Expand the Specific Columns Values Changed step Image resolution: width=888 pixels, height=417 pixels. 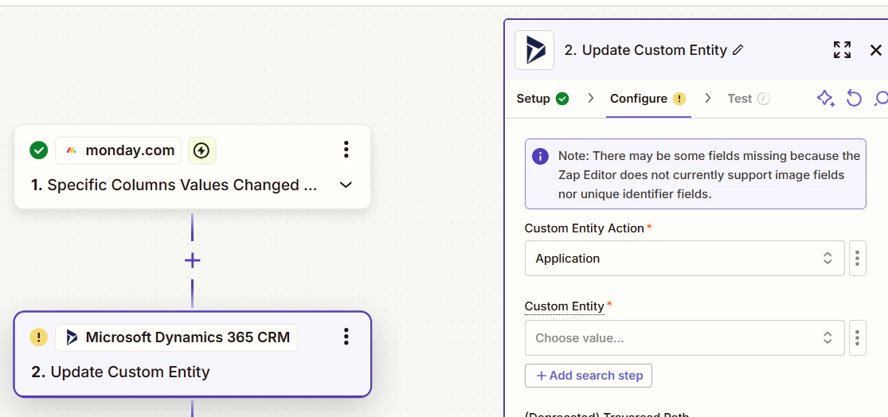346,185
